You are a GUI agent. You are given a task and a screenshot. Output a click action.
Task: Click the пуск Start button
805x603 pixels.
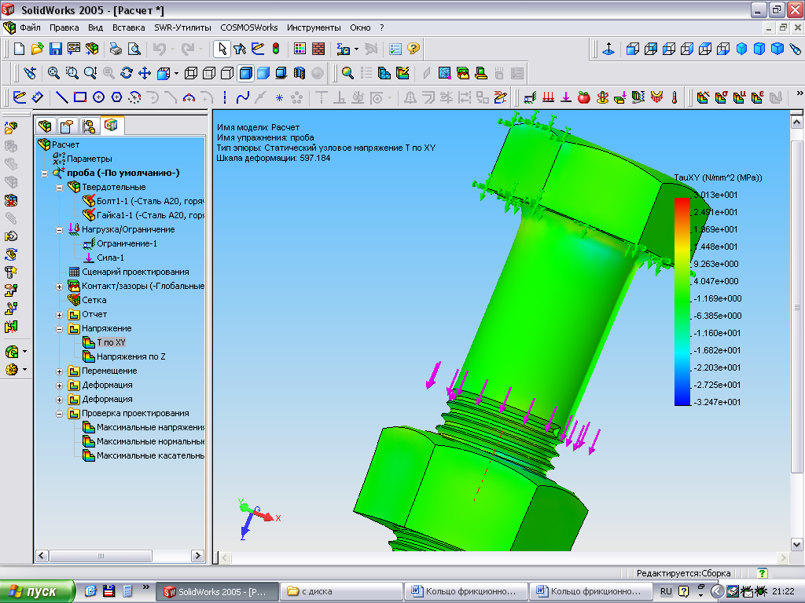click(x=36, y=592)
